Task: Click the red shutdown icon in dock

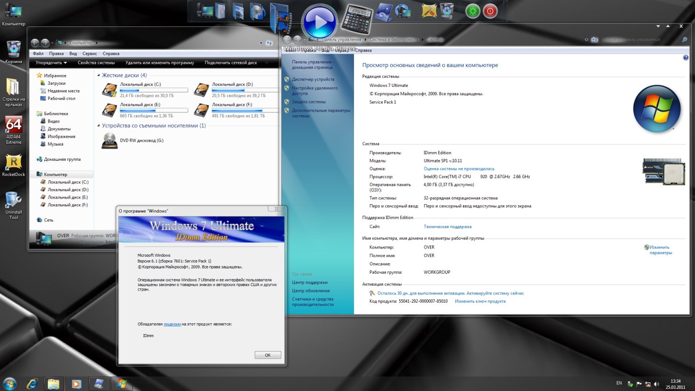Action: click(x=490, y=11)
